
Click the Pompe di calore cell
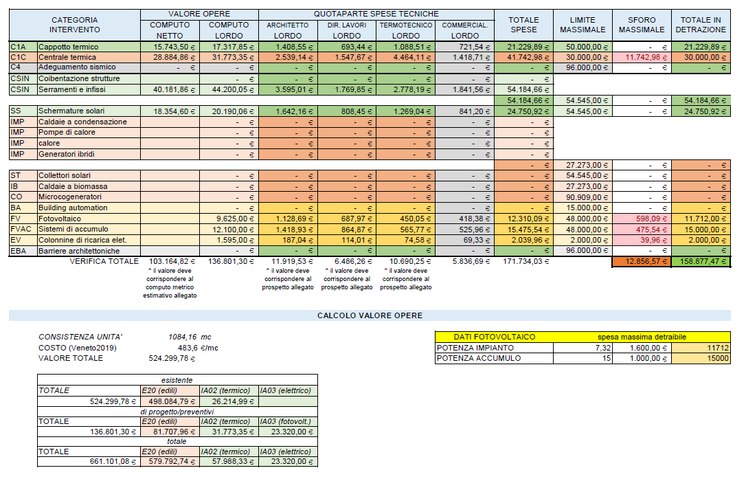pos(89,133)
